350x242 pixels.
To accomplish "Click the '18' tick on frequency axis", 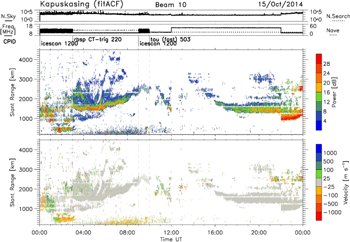I will [x=29, y=26].
